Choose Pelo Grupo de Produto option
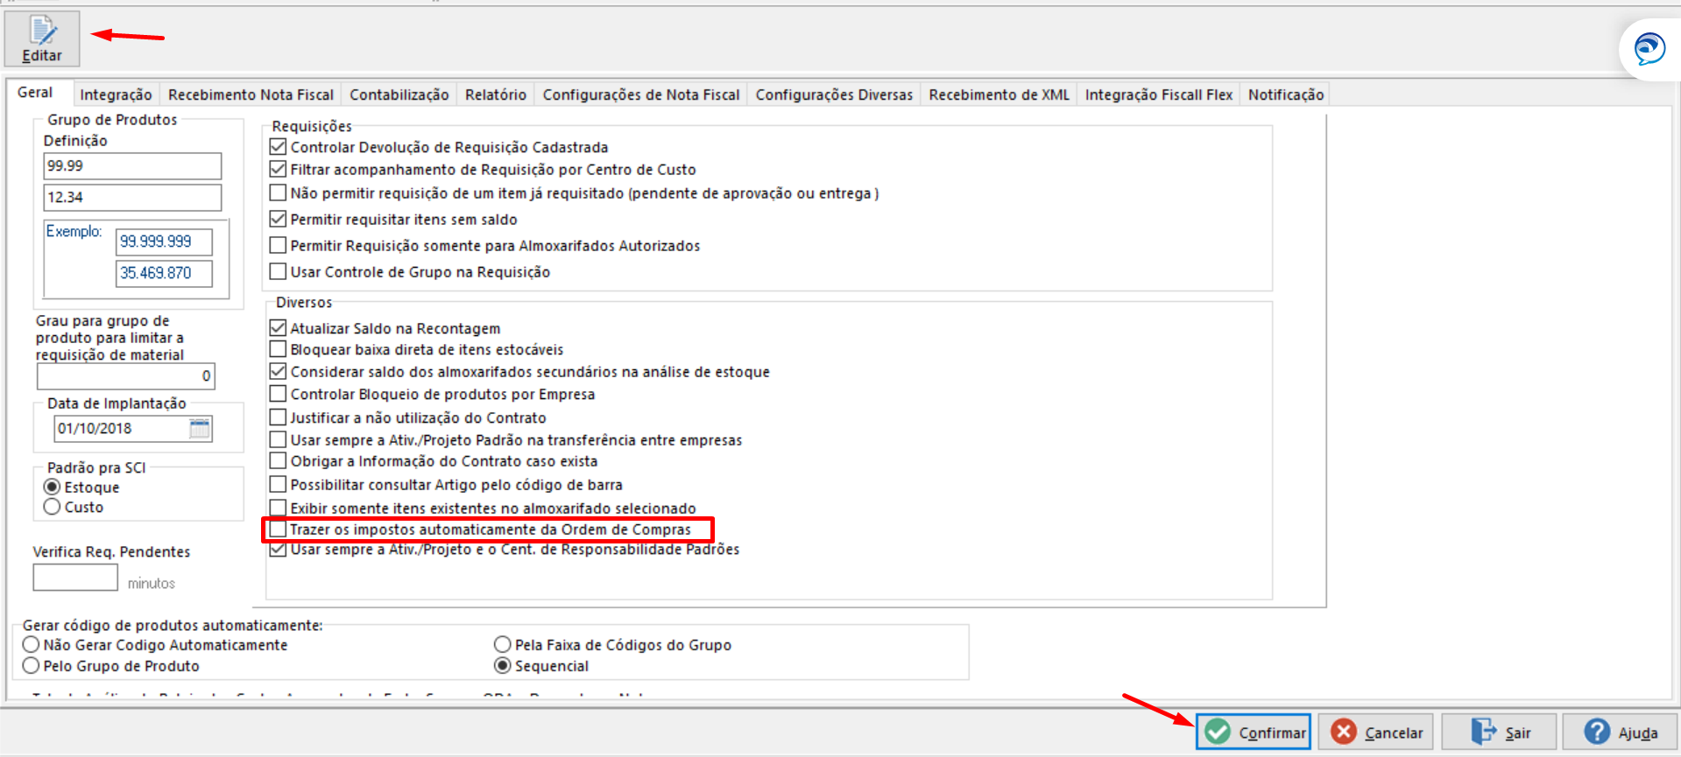This screenshot has height=757, width=1681. (x=32, y=665)
